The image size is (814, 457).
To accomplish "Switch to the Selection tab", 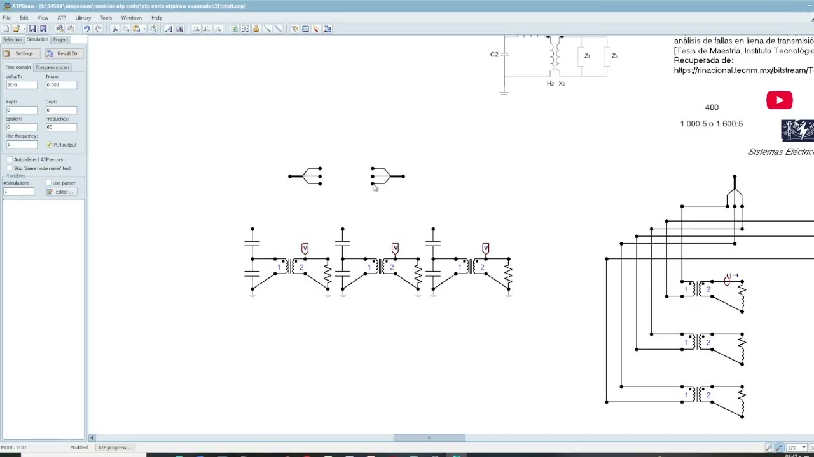I will click(12, 39).
